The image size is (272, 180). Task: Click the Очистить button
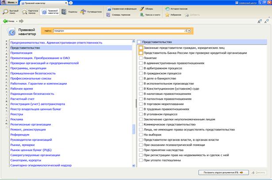point(258,172)
